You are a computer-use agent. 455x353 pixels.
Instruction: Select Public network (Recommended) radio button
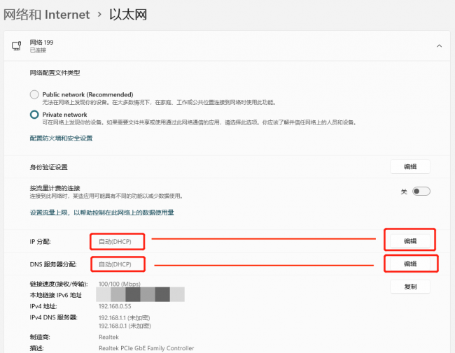34,94
